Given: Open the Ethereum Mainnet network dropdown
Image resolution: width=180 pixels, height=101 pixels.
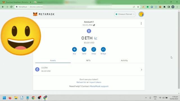Looking at the screenshot, I should 125,14.
